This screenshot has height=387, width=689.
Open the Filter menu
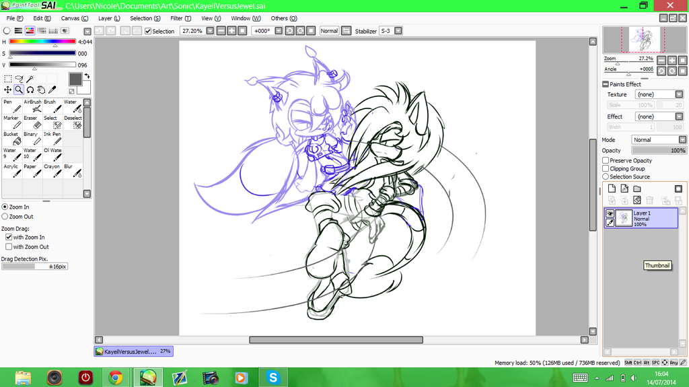[180, 18]
